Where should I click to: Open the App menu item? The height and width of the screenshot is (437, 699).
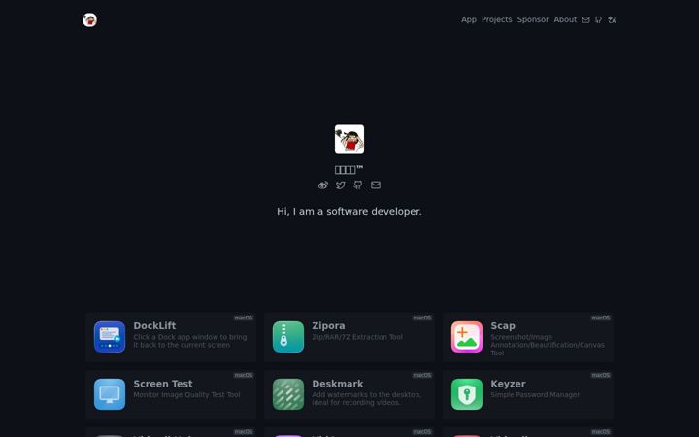469,19
